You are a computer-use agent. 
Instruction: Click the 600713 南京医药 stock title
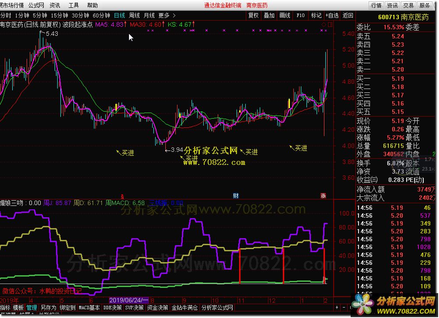(x=403, y=17)
